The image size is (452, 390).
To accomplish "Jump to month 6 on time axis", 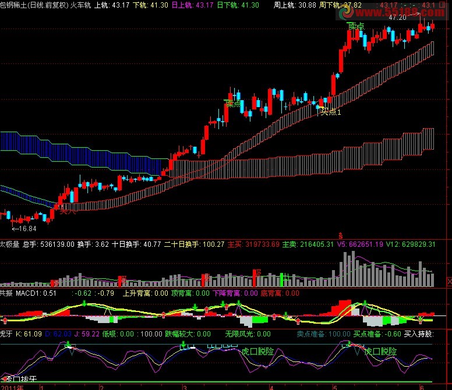I will pos(422,388).
